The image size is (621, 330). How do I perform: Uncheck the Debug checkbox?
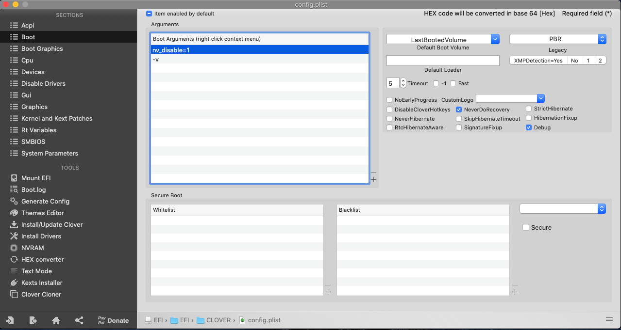pos(529,128)
